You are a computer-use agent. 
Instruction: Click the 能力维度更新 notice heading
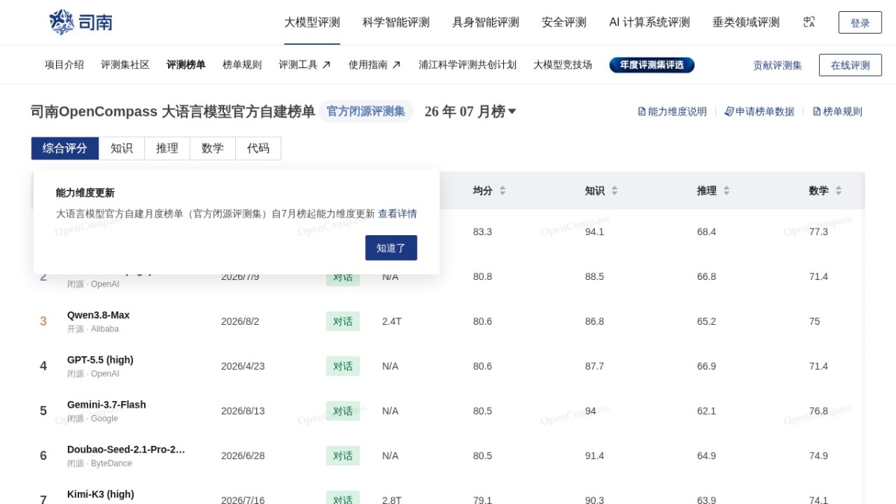click(x=85, y=193)
